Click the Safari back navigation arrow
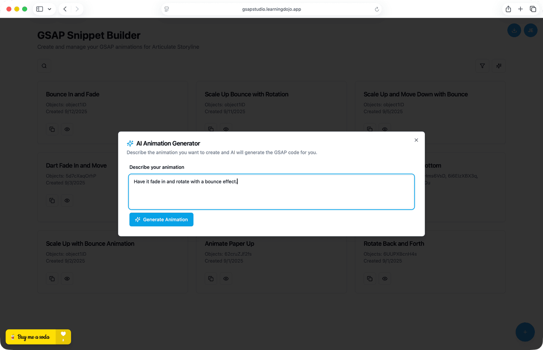 (x=65, y=9)
